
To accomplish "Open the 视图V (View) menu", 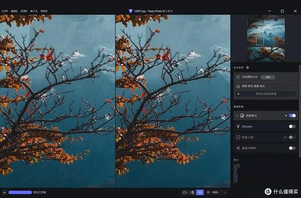I will pos(24,11).
